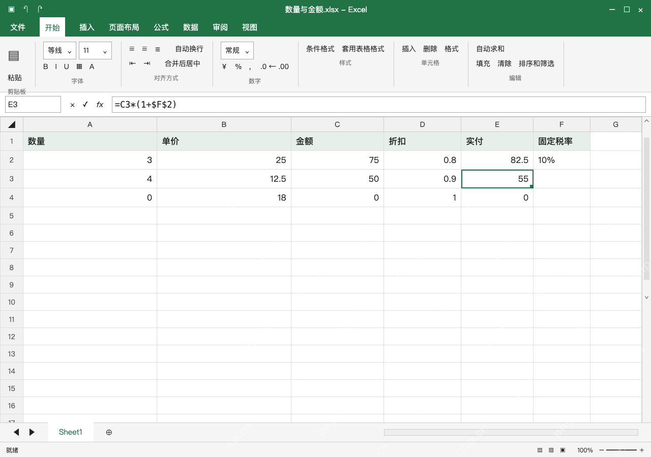The height and width of the screenshot is (457, 651).
Task: Switch to the 插入 tab
Action: coord(87,27)
